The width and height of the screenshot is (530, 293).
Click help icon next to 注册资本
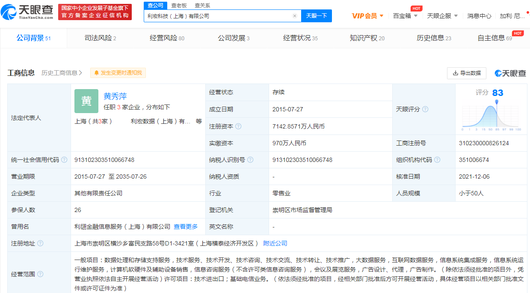point(238,126)
